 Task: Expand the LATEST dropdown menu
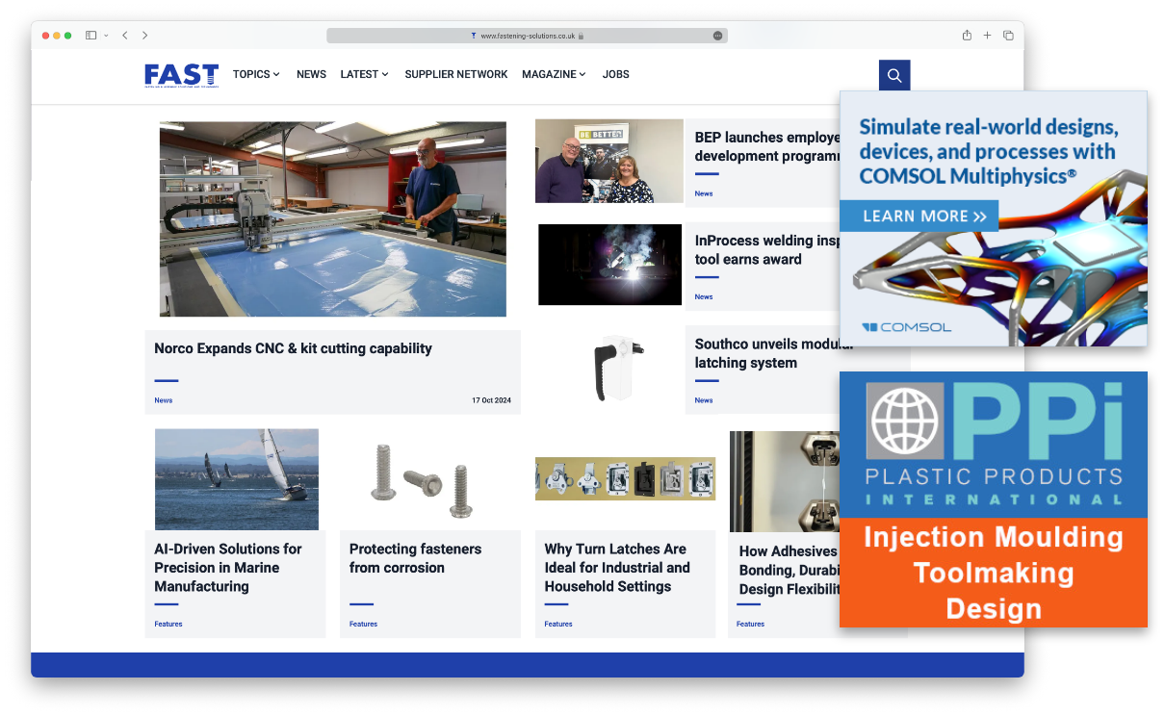pos(364,74)
